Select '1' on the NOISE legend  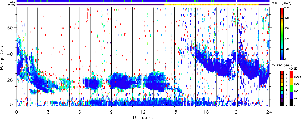[x=294, y=106]
